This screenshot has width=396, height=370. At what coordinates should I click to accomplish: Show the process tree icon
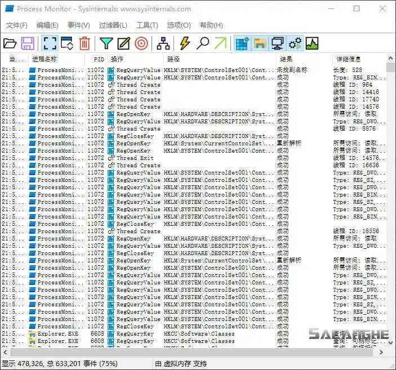pos(163,43)
